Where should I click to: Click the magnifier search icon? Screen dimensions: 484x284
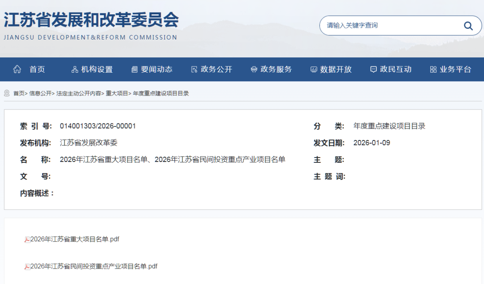(468, 26)
